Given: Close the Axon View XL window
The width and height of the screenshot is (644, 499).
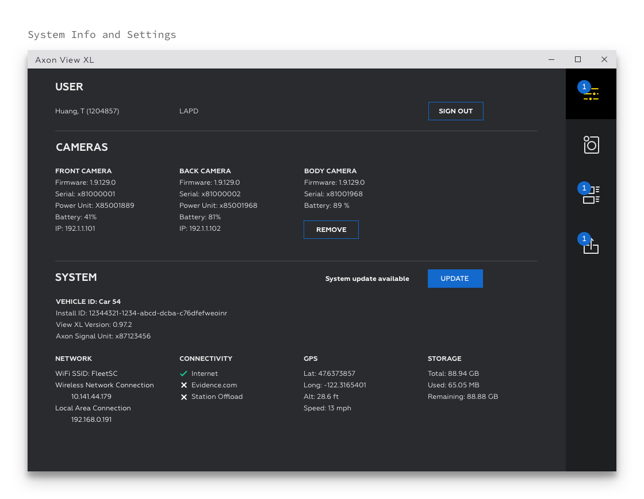Looking at the screenshot, I should 604,59.
